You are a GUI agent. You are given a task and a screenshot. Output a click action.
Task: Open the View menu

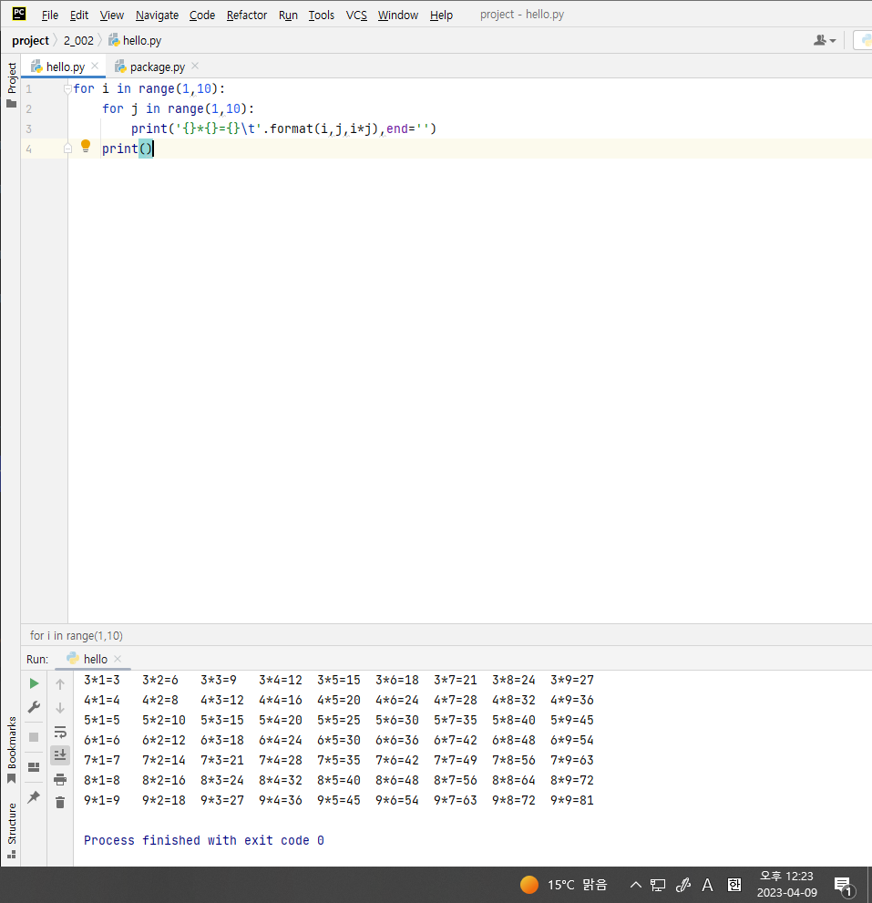pos(112,15)
